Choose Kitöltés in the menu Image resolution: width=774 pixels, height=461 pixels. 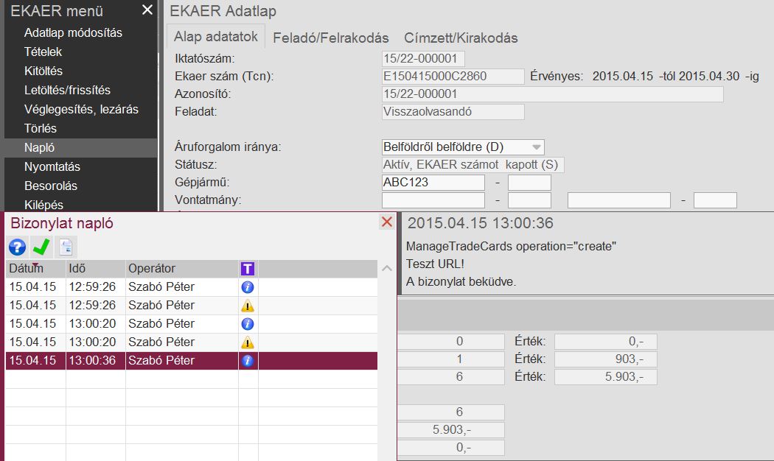pyautogui.click(x=43, y=71)
